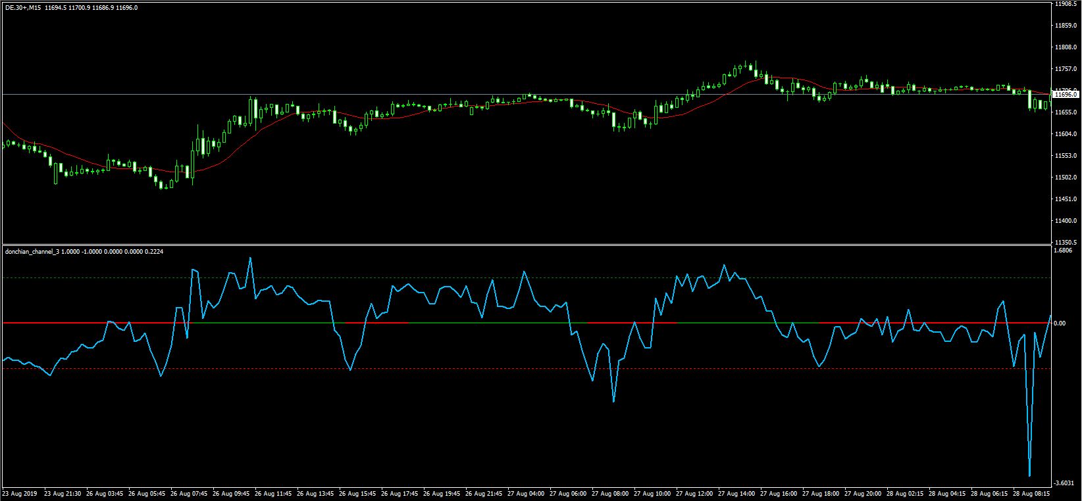
Task: Click the 26 Aug 11:45 time label
Action: [x=273, y=492]
